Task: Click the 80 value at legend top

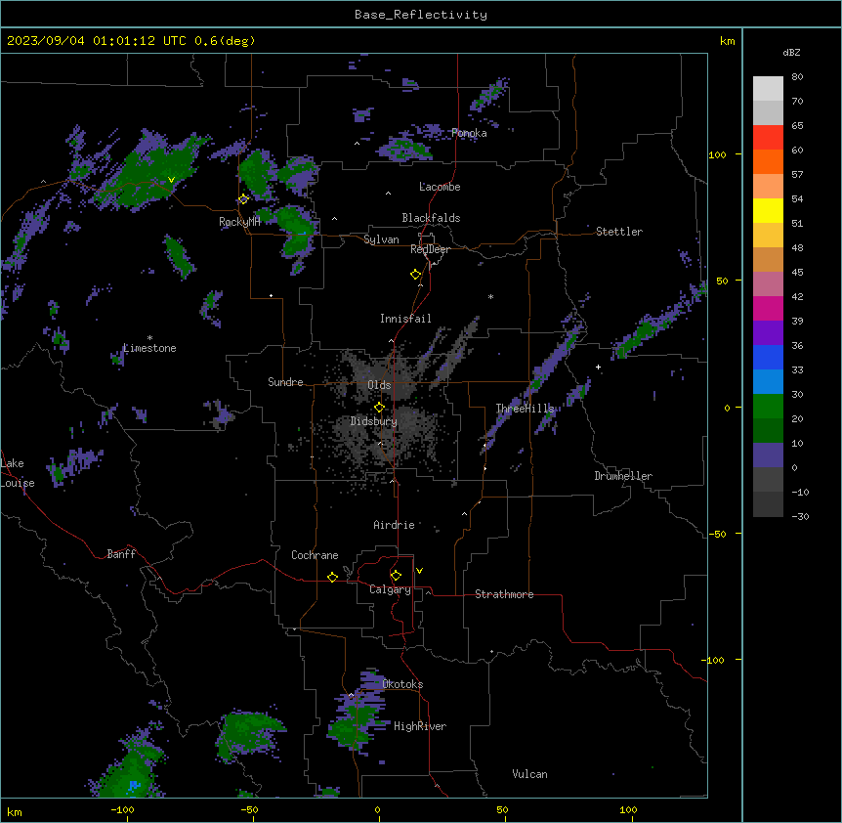Action: tap(797, 77)
